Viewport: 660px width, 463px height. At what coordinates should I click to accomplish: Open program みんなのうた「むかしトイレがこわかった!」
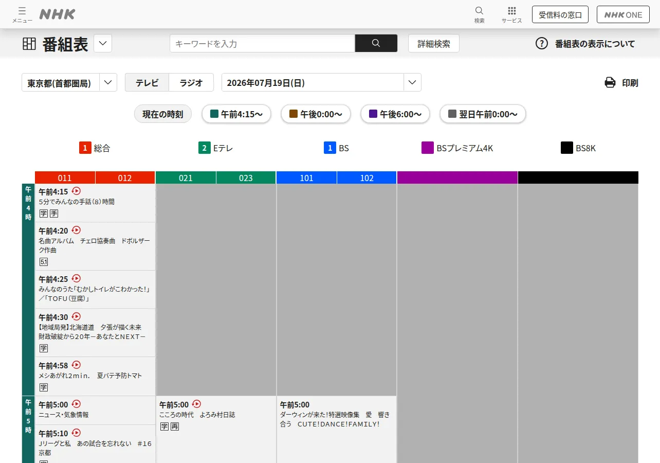pyautogui.click(x=95, y=294)
